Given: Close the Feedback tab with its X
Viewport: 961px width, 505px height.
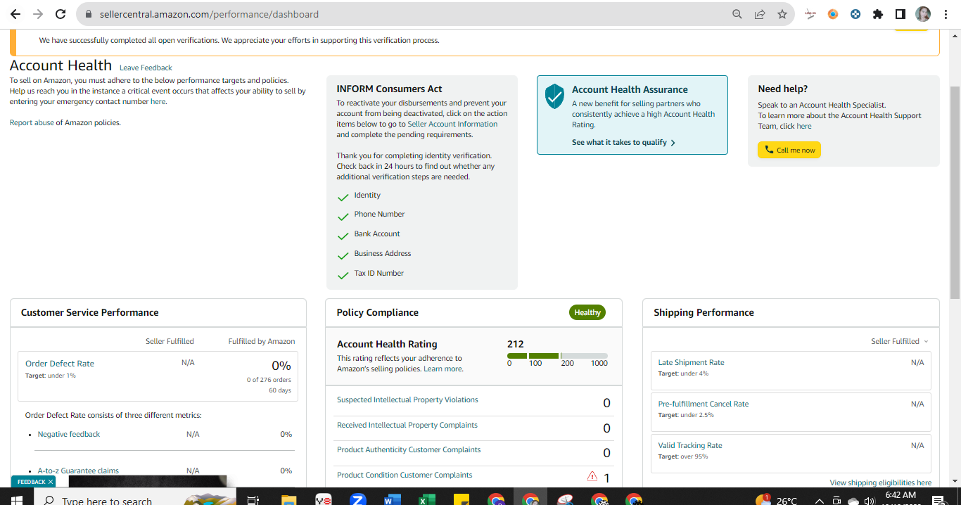Looking at the screenshot, I should [51, 482].
